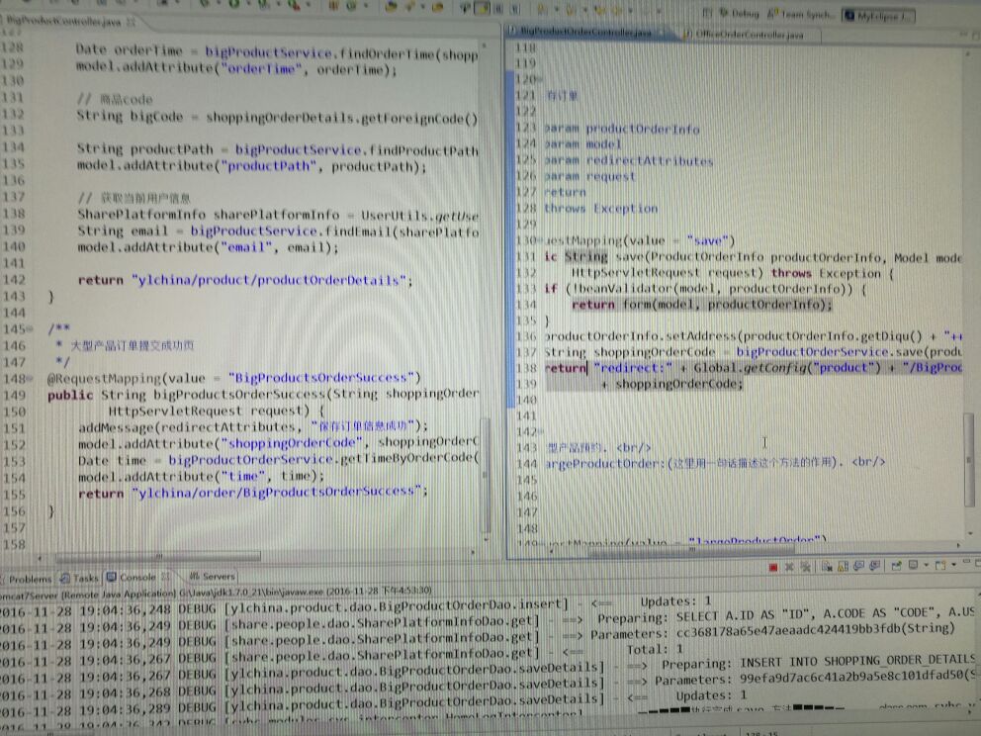Switch to the Servers tab
This screenshot has height=736, width=981.
219,577
